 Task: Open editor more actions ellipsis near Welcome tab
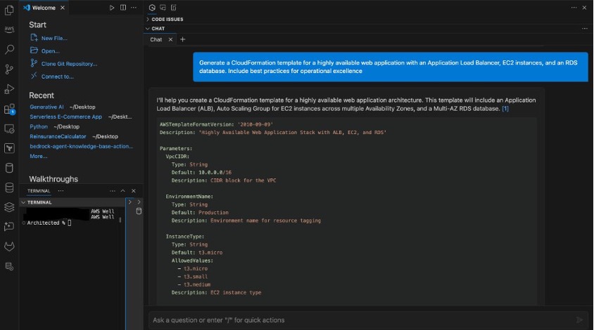pyautogui.click(x=134, y=8)
